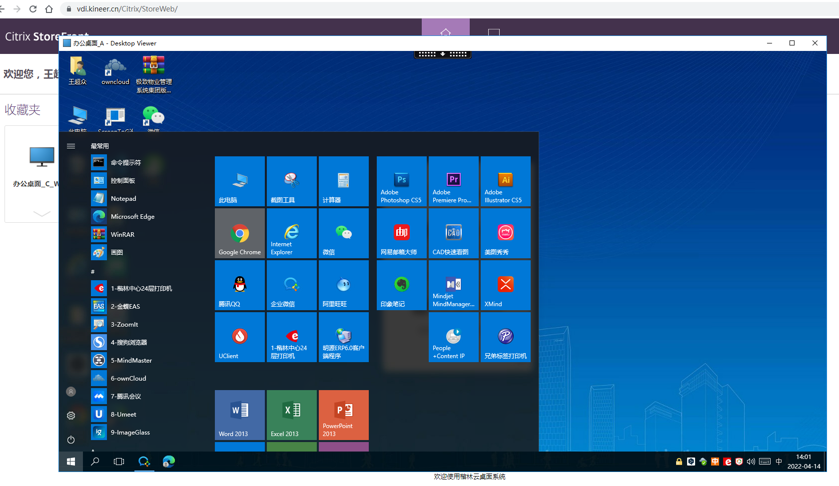This screenshot has height=486, width=839.
Task: Open 极致物业管理系统集团版 desktop shortcut
Action: pyautogui.click(x=154, y=74)
